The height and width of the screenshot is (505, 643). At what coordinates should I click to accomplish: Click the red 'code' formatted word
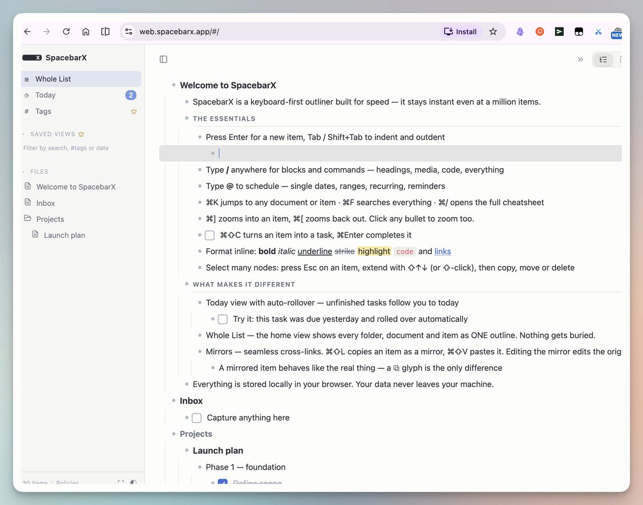tap(405, 251)
